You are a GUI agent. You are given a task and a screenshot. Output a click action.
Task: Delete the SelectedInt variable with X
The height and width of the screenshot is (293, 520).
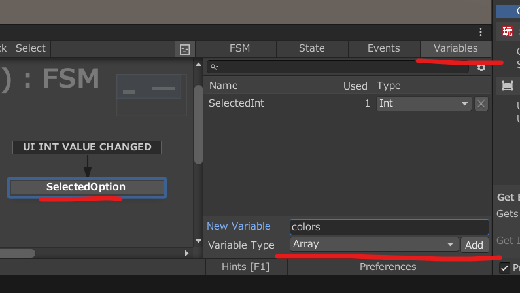click(x=481, y=104)
